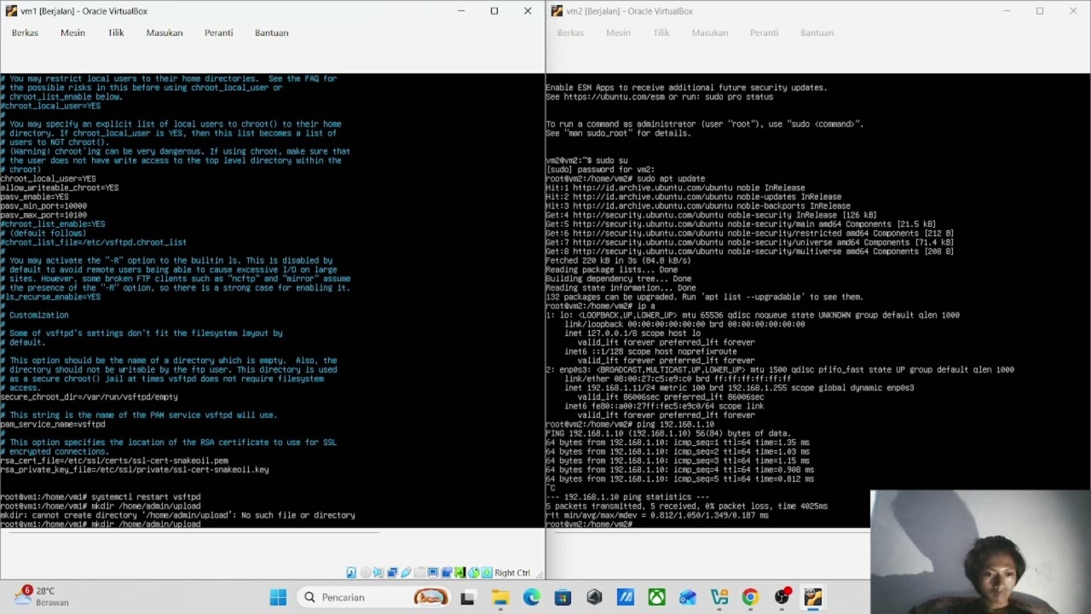Click the chroot_local_user=YES line in vm1 terminal
This screenshot has width=1091, height=614.
click(x=49, y=178)
